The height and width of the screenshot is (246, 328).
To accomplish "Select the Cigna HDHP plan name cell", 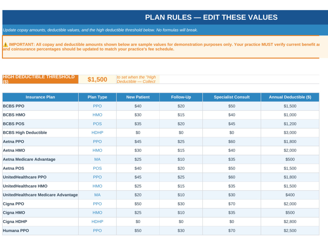I will pyautogui.click(x=40, y=222).
